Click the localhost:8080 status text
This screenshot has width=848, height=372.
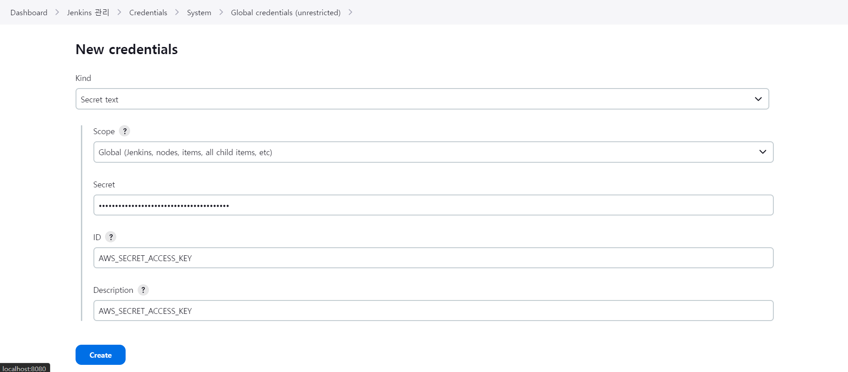(24, 368)
